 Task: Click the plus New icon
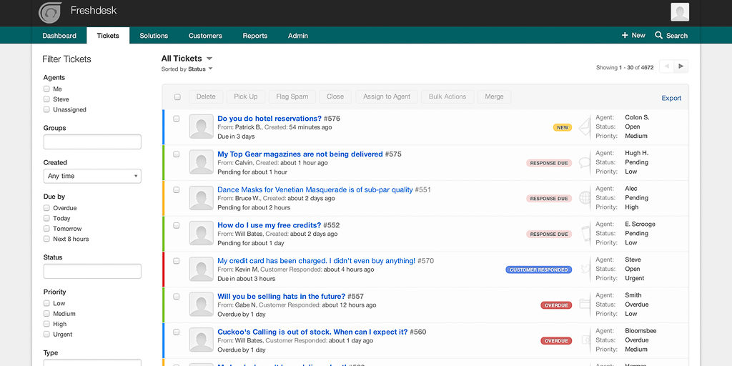point(625,36)
